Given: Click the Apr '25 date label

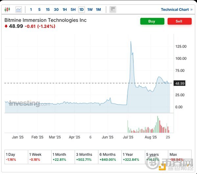Looking at the screenshot, I should pos(75,137).
